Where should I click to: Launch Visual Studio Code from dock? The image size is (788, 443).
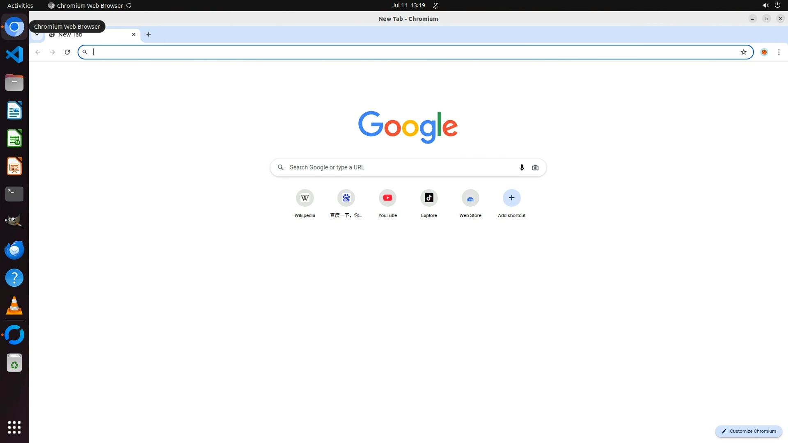(x=14, y=55)
